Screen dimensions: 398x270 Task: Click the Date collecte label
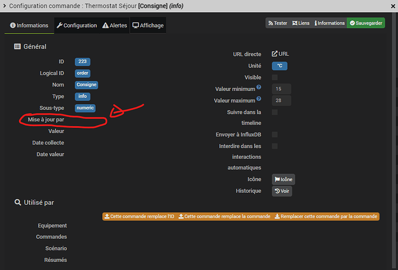click(48, 143)
